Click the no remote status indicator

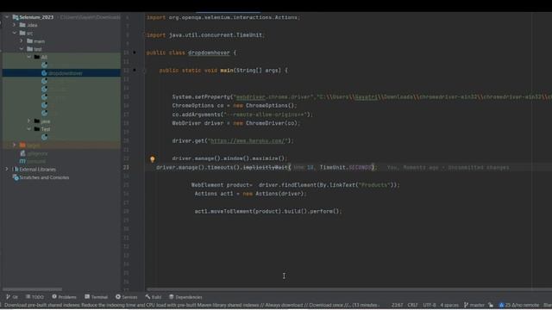(x=519, y=305)
